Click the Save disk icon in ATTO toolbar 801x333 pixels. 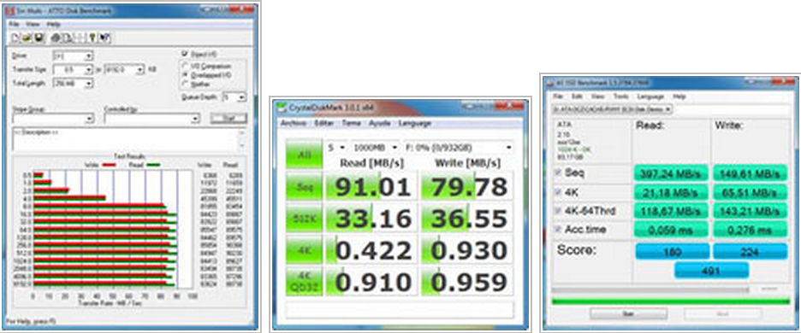pos(39,38)
